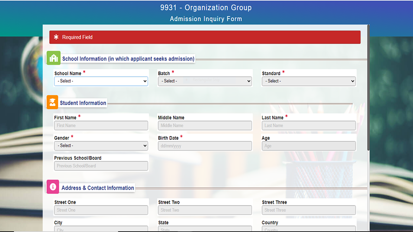Image resolution: width=413 pixels, height=232 pixels.
Task: Open the Batch dropdown
Action: (x=205, y=81)
